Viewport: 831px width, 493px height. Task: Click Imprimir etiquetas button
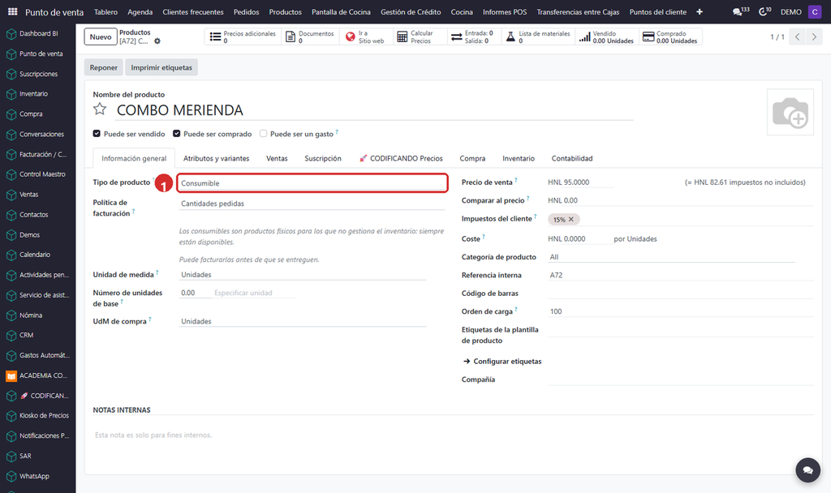coord(161,68)
